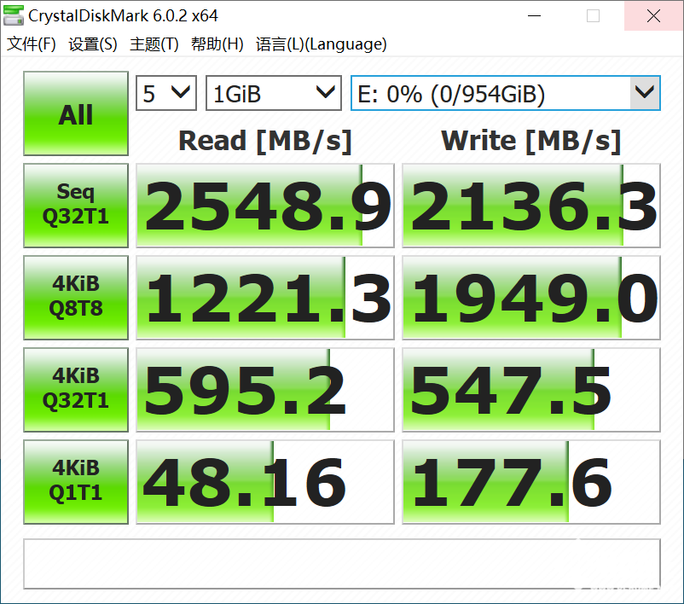Start the Seq Q32T1 test
The image size is (684, 604).
click(76, 206)
